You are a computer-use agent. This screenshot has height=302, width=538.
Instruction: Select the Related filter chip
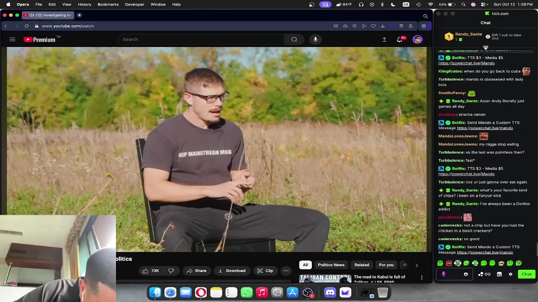click(x=361, y=265)
